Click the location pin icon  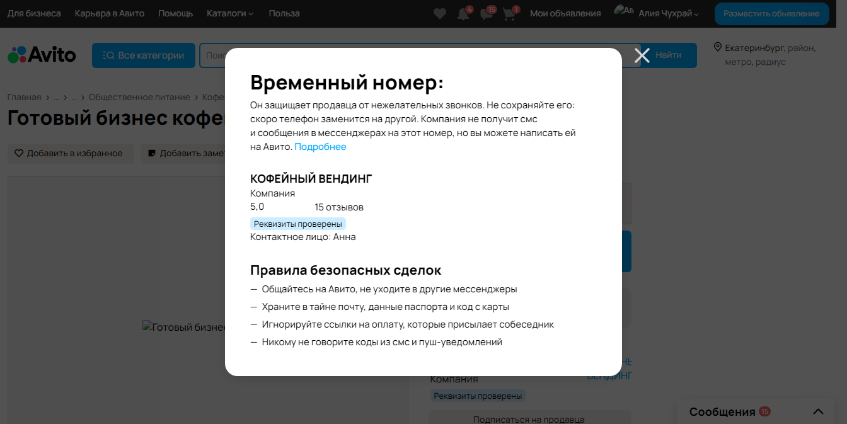717,47
